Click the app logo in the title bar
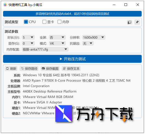Image resolution: width=145 pixels, height=134 pixels. pos(5,5)
